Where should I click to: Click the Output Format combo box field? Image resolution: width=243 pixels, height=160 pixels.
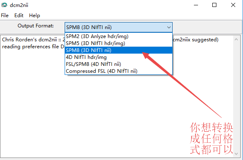click(119, 27)
